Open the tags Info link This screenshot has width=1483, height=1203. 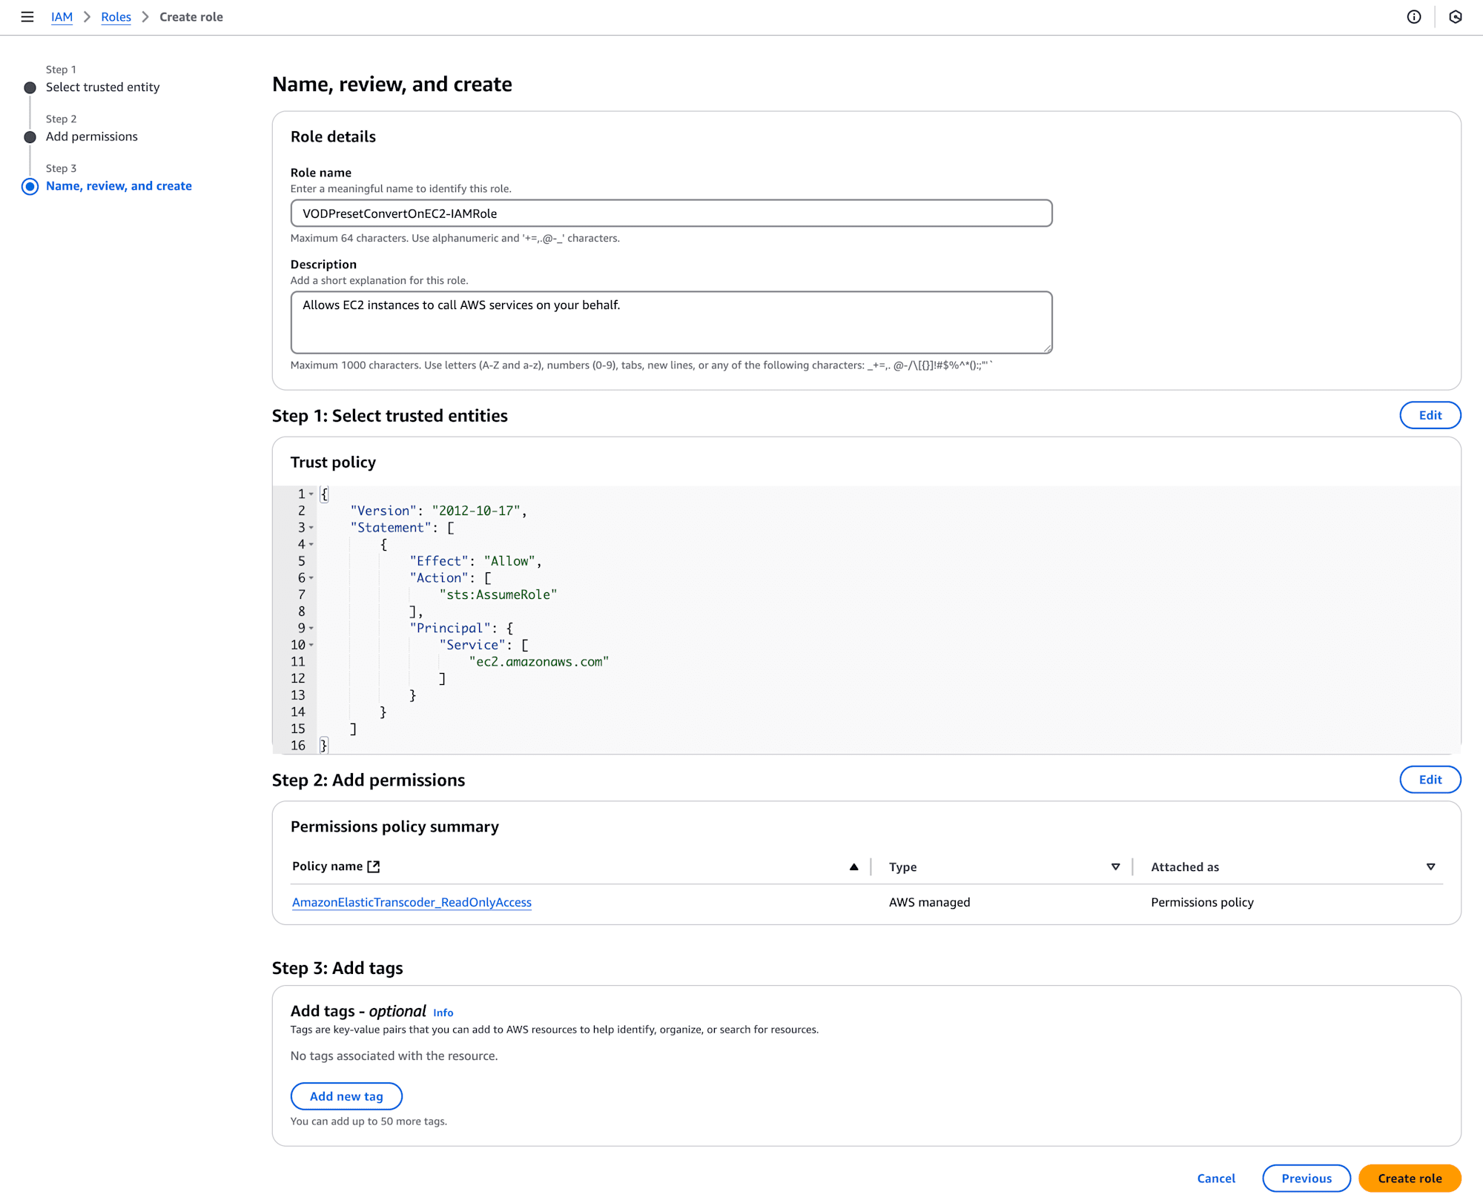(443, 1013)
